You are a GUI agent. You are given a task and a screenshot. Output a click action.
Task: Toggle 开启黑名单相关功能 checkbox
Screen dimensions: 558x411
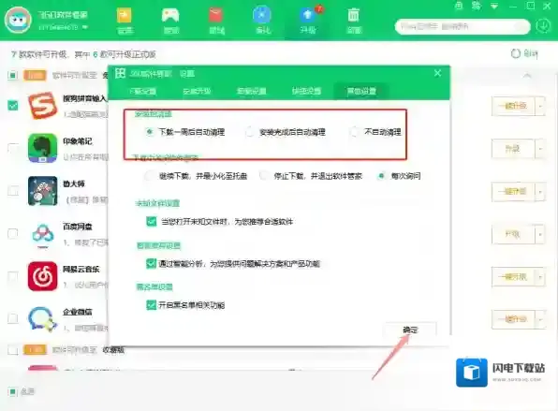(152, 305)
